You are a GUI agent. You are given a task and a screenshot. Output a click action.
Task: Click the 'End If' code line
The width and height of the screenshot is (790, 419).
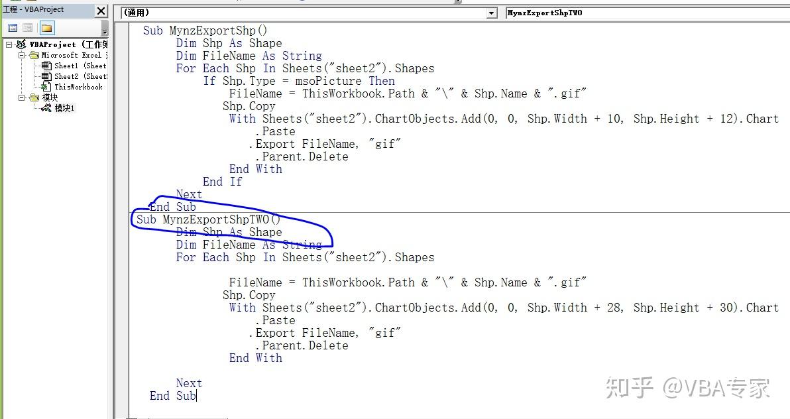[x=222, y=182]
